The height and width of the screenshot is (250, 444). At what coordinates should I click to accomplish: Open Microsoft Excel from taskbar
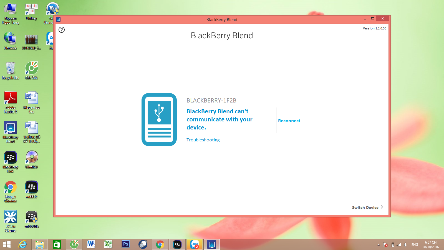click(x=108, y=244)
